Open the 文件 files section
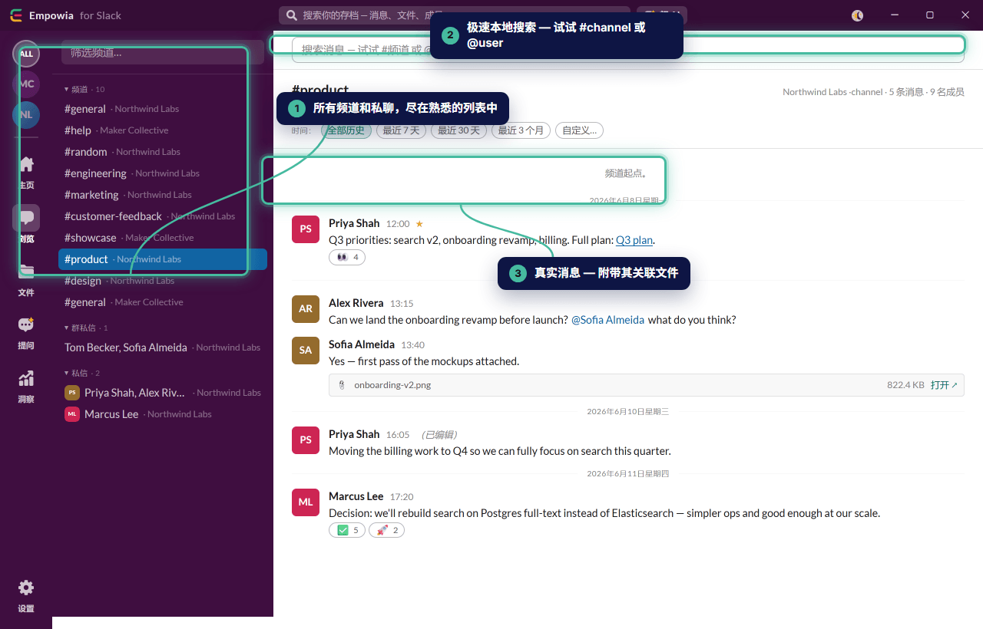 [26, 279]
